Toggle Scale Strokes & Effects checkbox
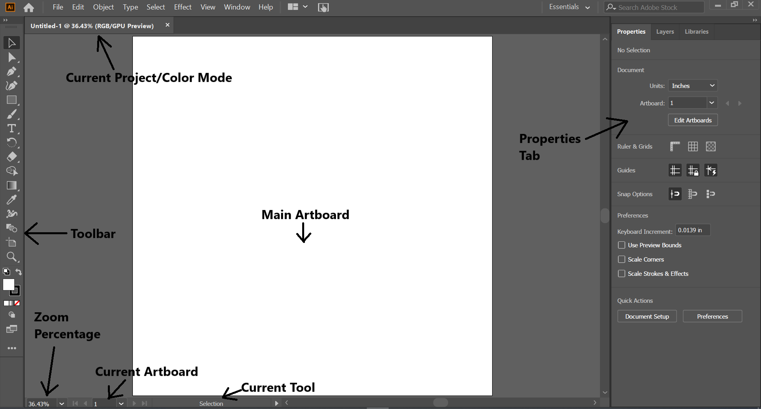This screenshot has height=409, width=761. pyautogui.click(x=621, y=274)
